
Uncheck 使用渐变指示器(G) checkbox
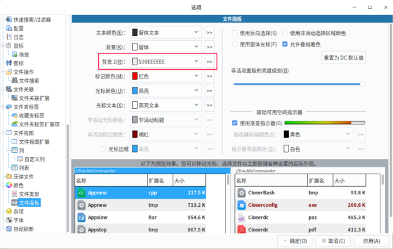click(x=234, y=123)
